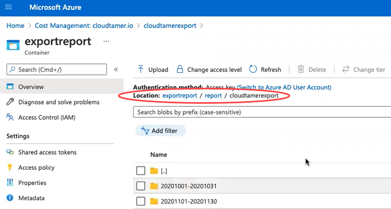Collapse the sidebar with double chevron
The height and width of the screenshot is (209, 391).
[x=116, y=70]
